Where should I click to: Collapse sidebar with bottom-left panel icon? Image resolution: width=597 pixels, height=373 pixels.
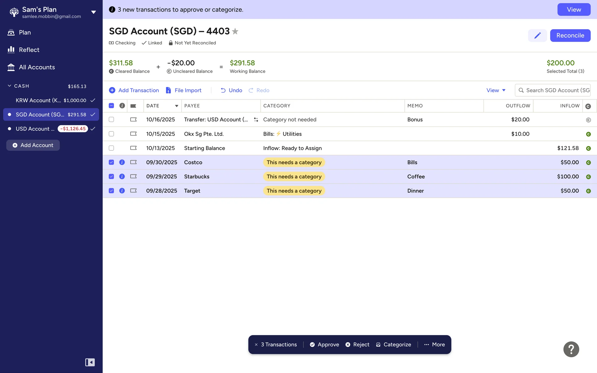tap(90, 362)
